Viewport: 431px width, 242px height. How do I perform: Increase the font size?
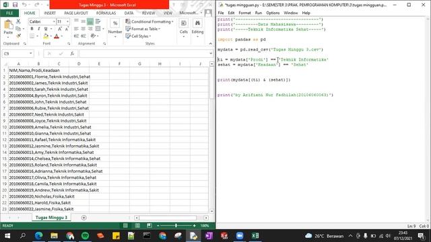[60, 28]
